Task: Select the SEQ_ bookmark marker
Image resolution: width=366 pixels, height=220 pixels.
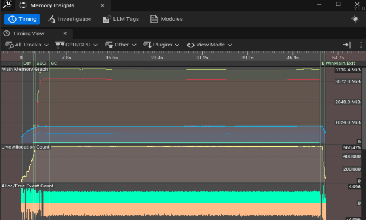Action: coord(42,63)
